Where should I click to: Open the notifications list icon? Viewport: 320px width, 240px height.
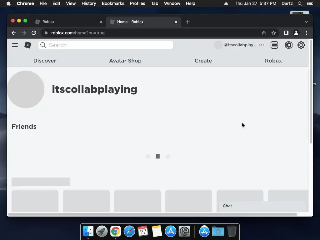click(274, 45)
